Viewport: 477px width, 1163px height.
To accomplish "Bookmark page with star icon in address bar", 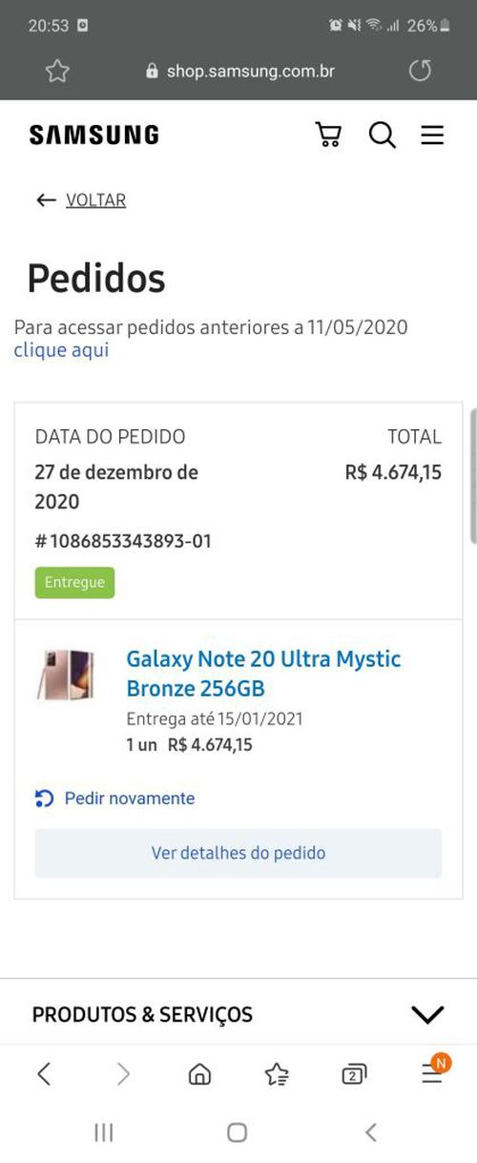I will pyautogui.click(x=57, y=72).
